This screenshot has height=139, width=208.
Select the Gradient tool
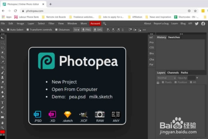[2, 87]
